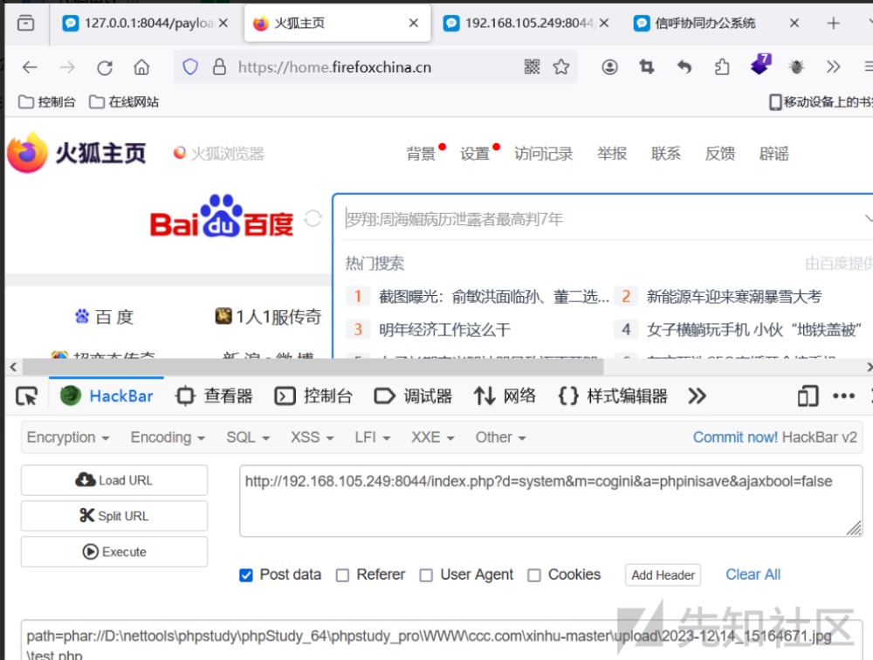
Task: Expand the Encoding dropdown
Action: (x=168, y=437)
